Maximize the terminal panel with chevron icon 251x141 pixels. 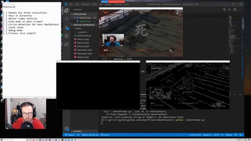point(235,94)
